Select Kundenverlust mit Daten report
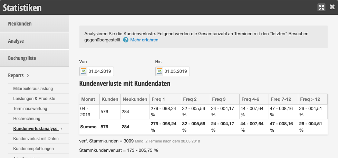This screenshot has width=338, height=158. (x=36, y=139)
